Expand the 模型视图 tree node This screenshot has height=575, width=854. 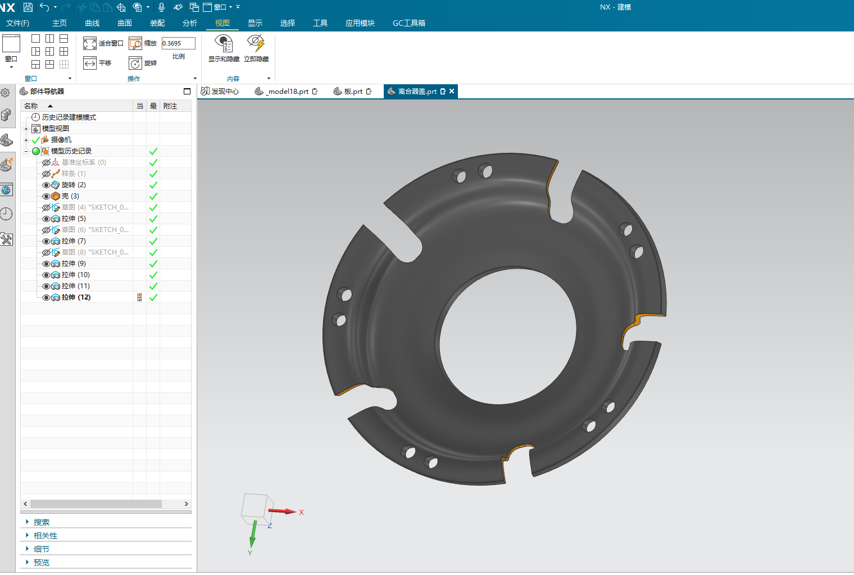tap(26, 129)
